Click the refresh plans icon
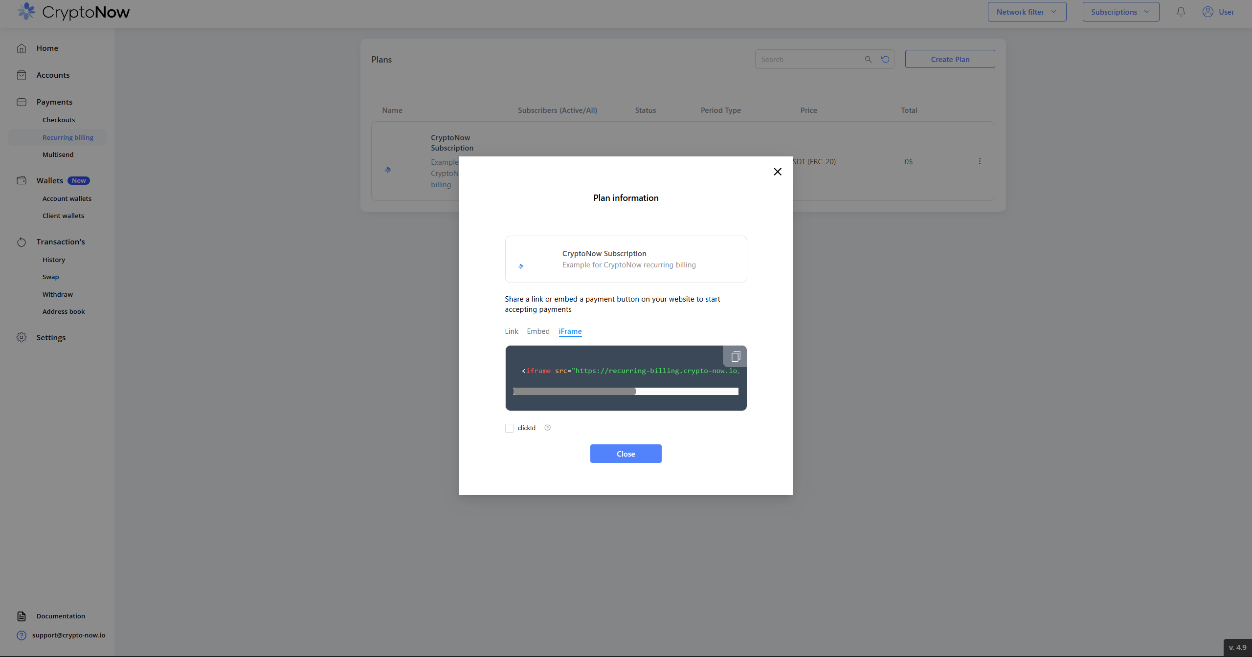Viewport: 1252px width, 657px height. (x=885, y=59)
